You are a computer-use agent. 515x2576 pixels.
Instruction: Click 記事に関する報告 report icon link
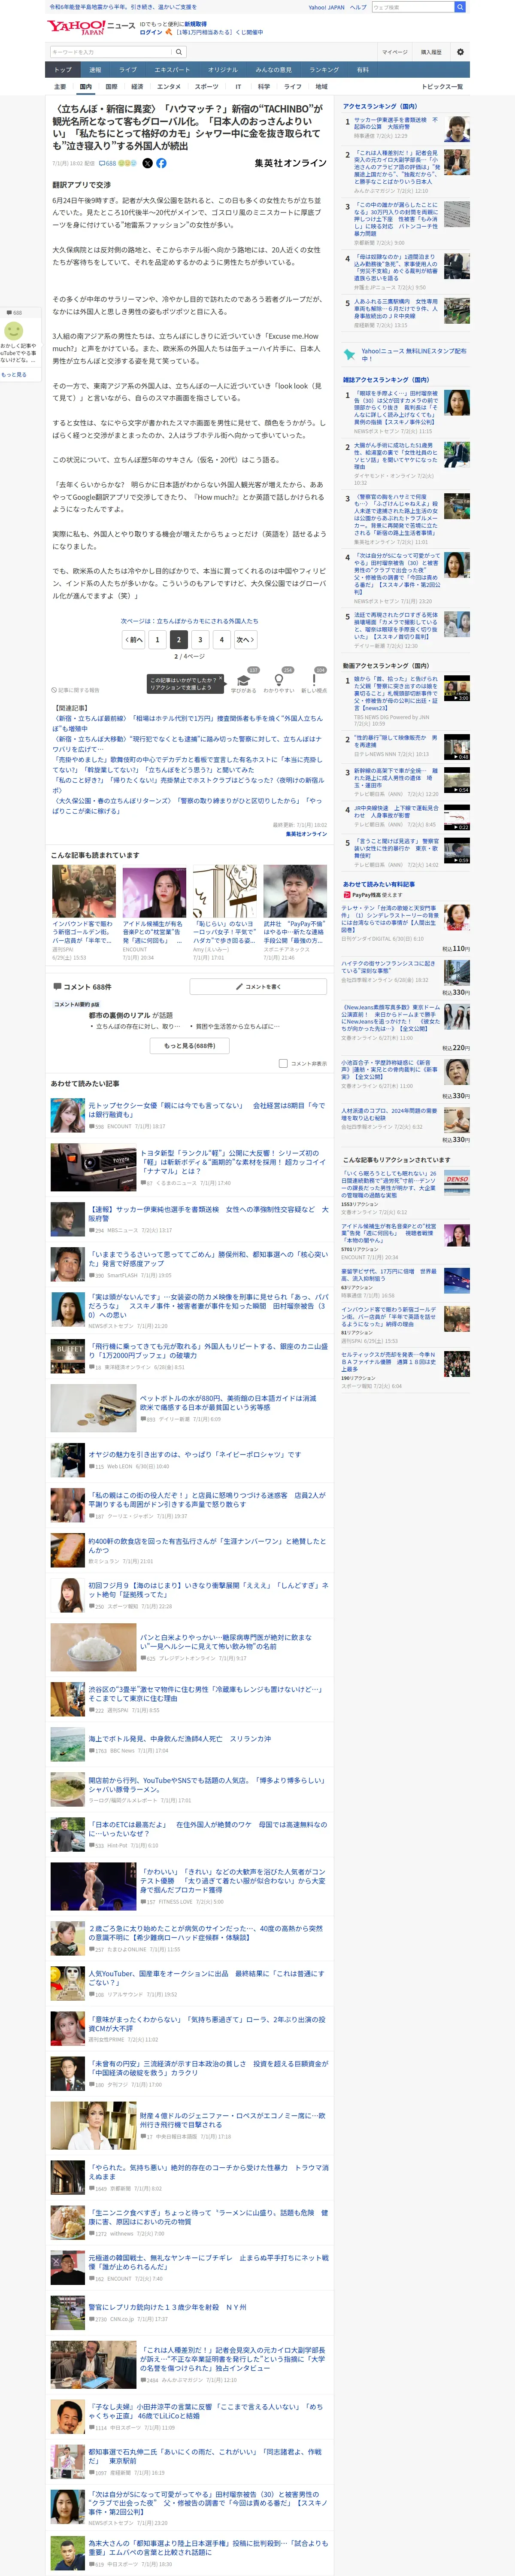[76, 690]
